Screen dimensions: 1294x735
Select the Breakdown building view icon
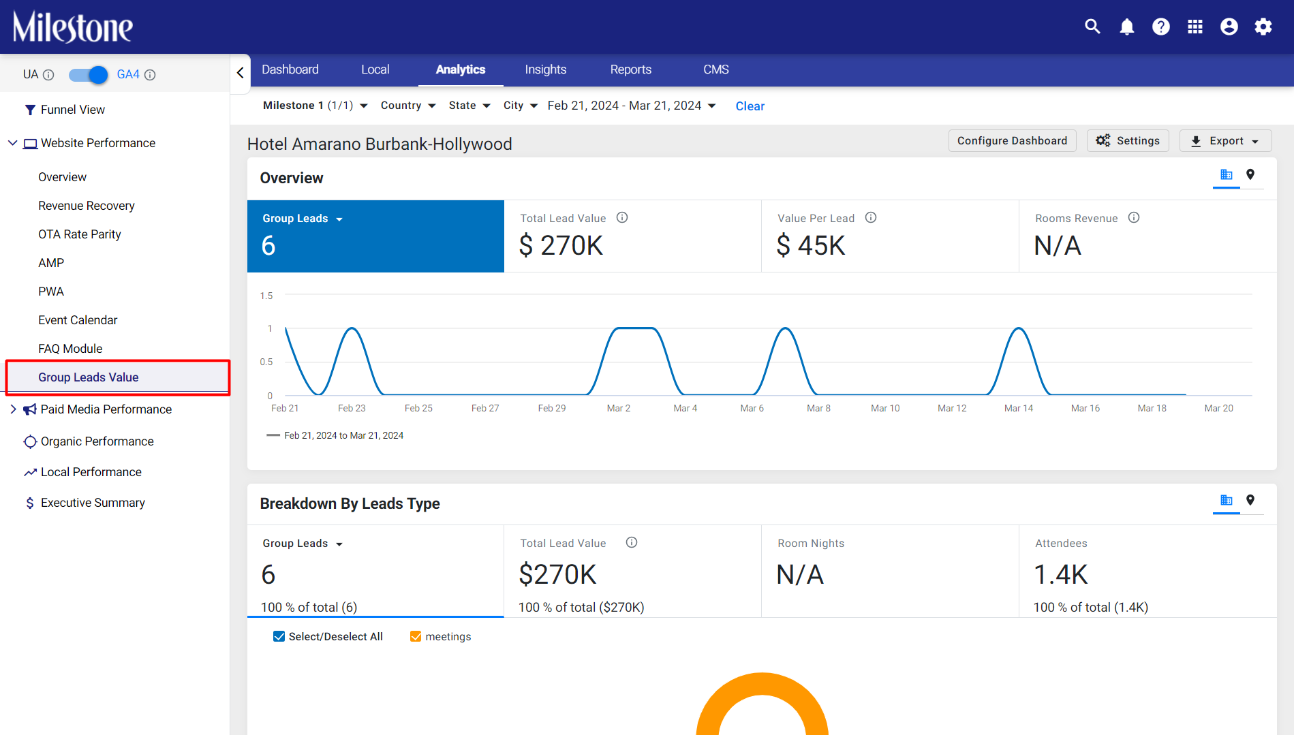[1227, 500]
